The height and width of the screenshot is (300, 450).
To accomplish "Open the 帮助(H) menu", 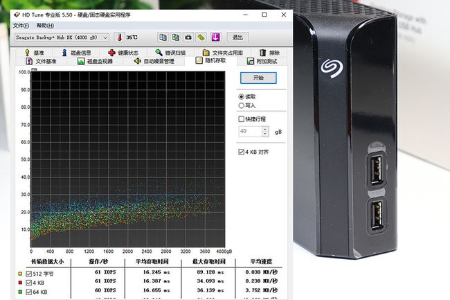I will (x=45, y=26).
